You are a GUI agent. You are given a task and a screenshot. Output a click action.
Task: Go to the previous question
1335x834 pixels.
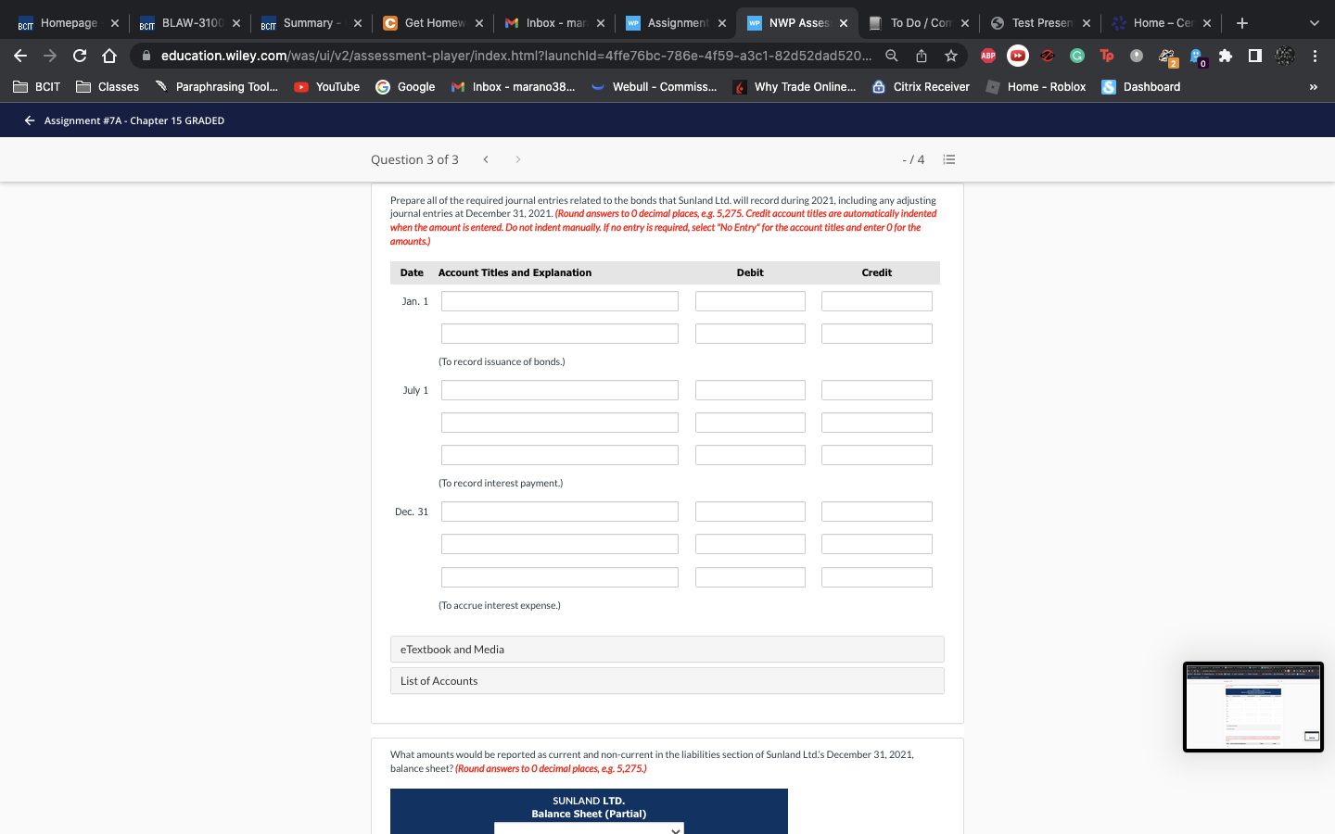pyautogui.click(x=486, y=159)
